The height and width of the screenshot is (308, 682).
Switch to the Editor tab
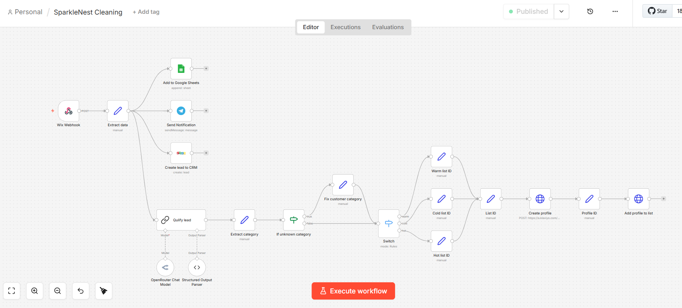(311, 27)
